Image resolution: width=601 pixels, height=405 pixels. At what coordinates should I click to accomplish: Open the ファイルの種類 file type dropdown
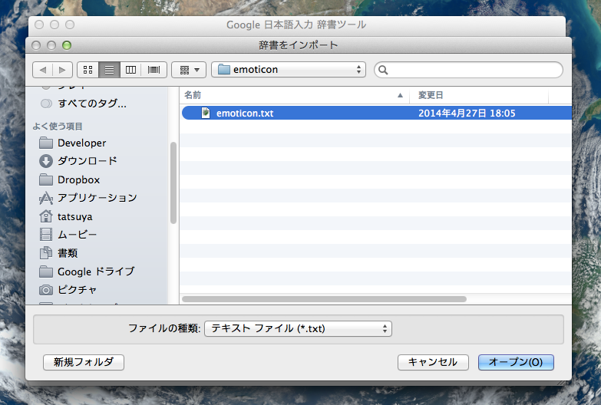[x=299, y=329]
